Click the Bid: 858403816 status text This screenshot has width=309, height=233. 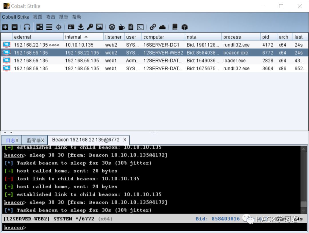click(217, 219)
